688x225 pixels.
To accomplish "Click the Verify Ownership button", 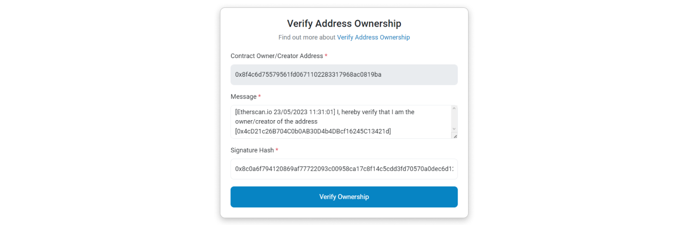I will 344,197.
